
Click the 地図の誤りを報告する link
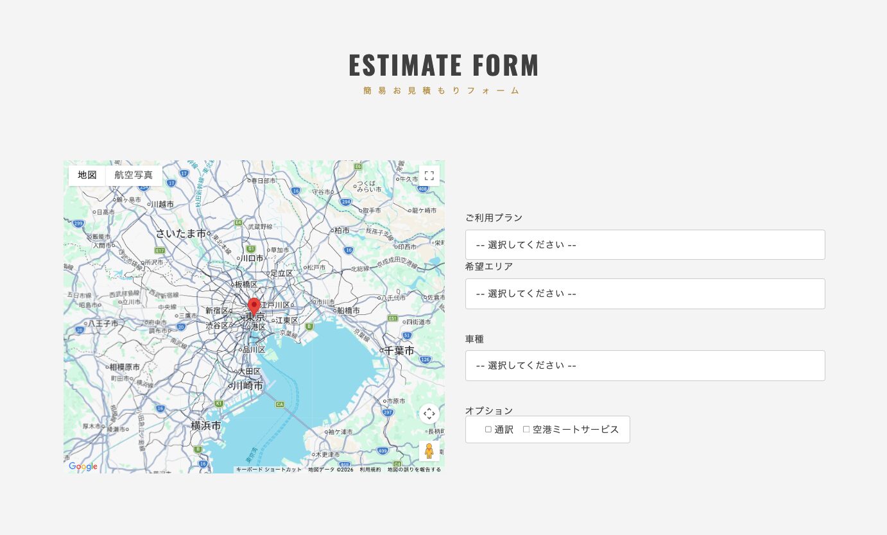[414, 470]
